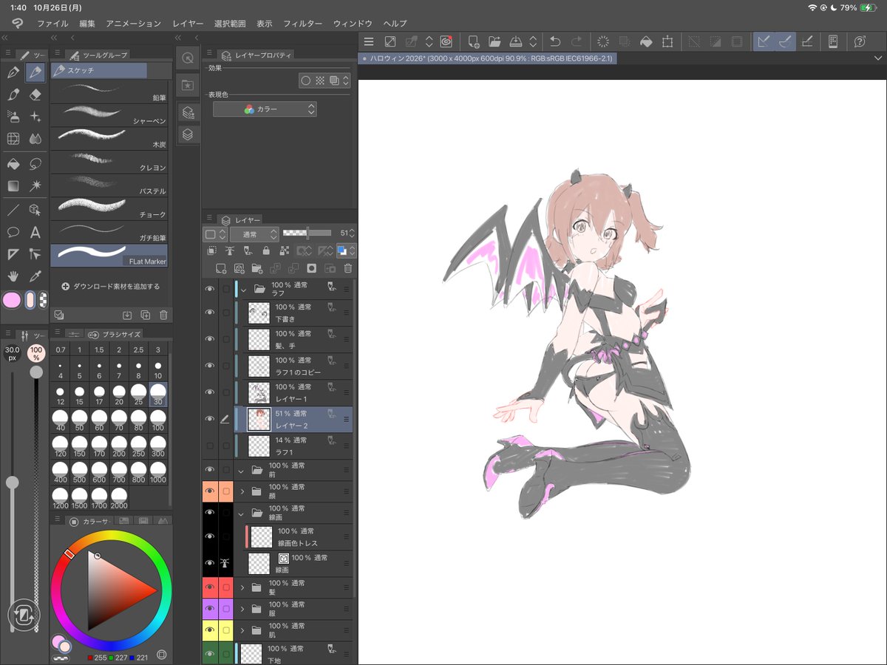
Task: Expand the 肌 layer folder
Action: (242, 630)
